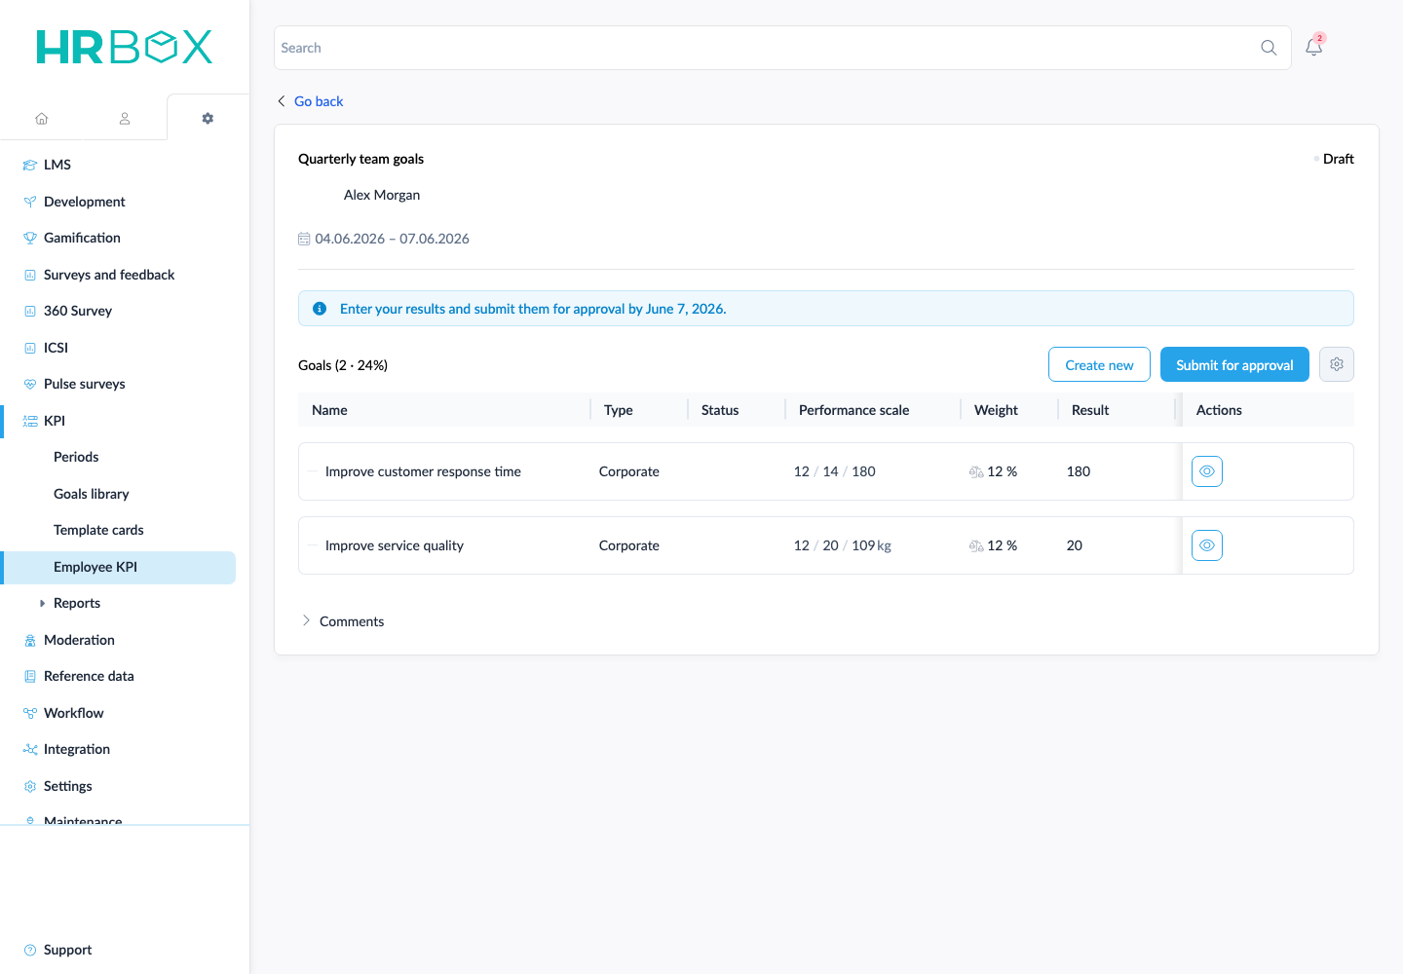Click the Weight column header
The image size is (1403, 974).
pyautogui.click(x=996, y=410)
